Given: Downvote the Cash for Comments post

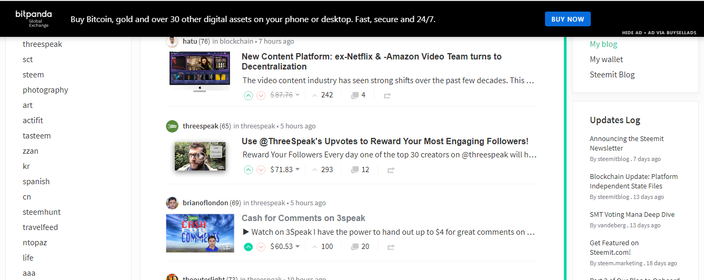Looking at the screenshot, I should [x=261, y=246].
